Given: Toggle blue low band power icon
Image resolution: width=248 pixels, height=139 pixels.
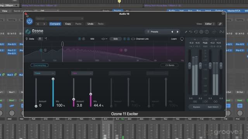Looking at the screenshot, I should click(41, 50).
